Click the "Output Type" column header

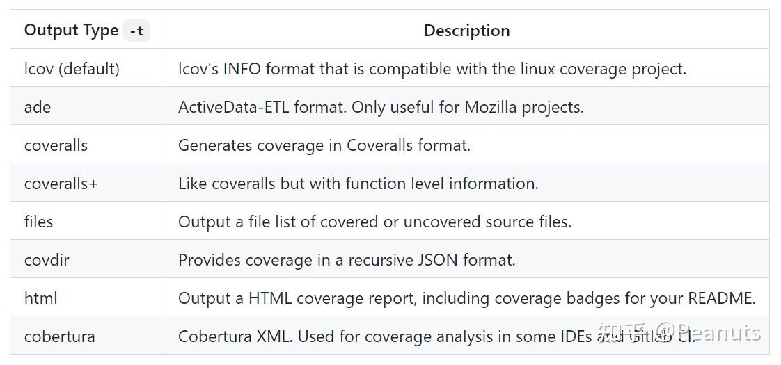71,31
